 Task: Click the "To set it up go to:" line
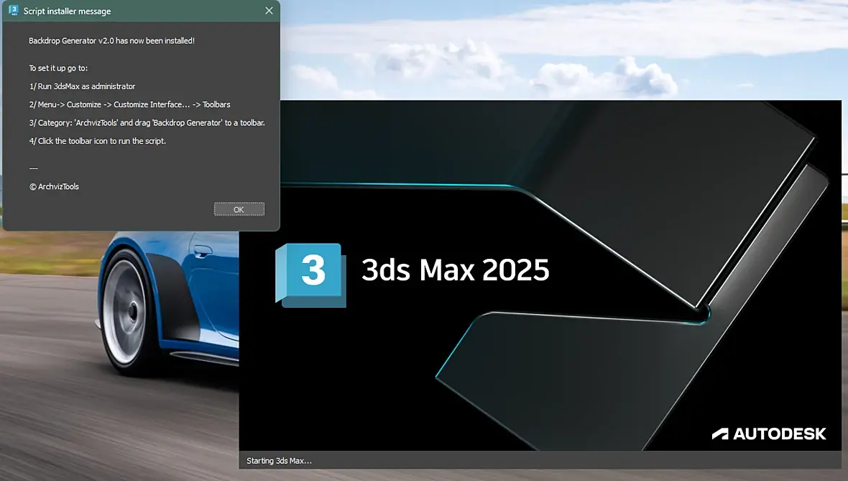58,68
